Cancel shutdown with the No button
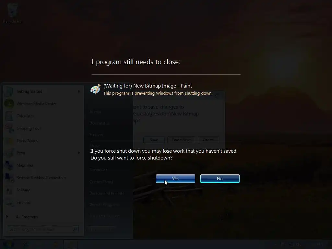This screenshot has width=332, height=249. (220, 179)
